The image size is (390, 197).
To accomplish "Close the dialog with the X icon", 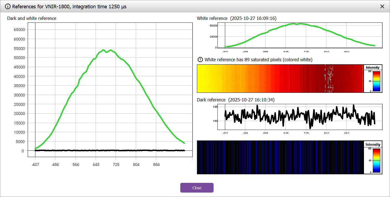I will coord(382,6).
